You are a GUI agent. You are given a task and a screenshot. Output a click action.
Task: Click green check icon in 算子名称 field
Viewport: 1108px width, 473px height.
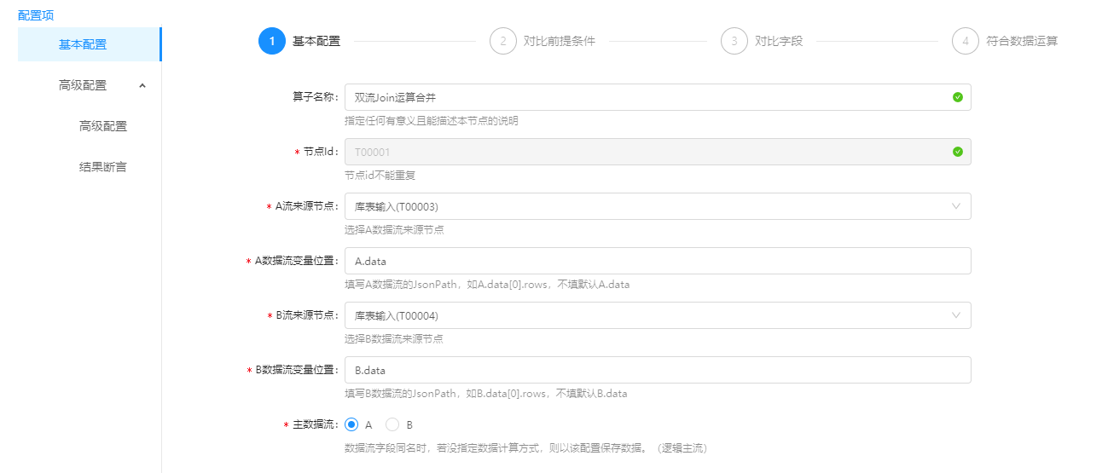[x=957, y=97]
